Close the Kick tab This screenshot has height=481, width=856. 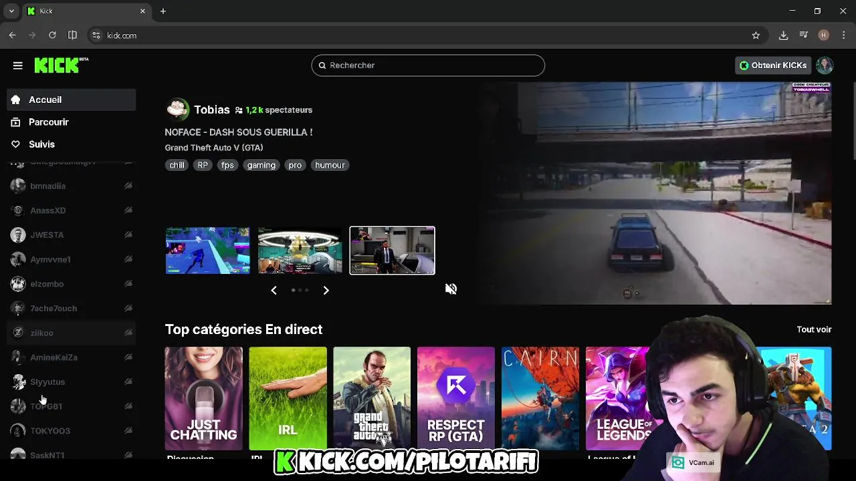coord(142,11)
